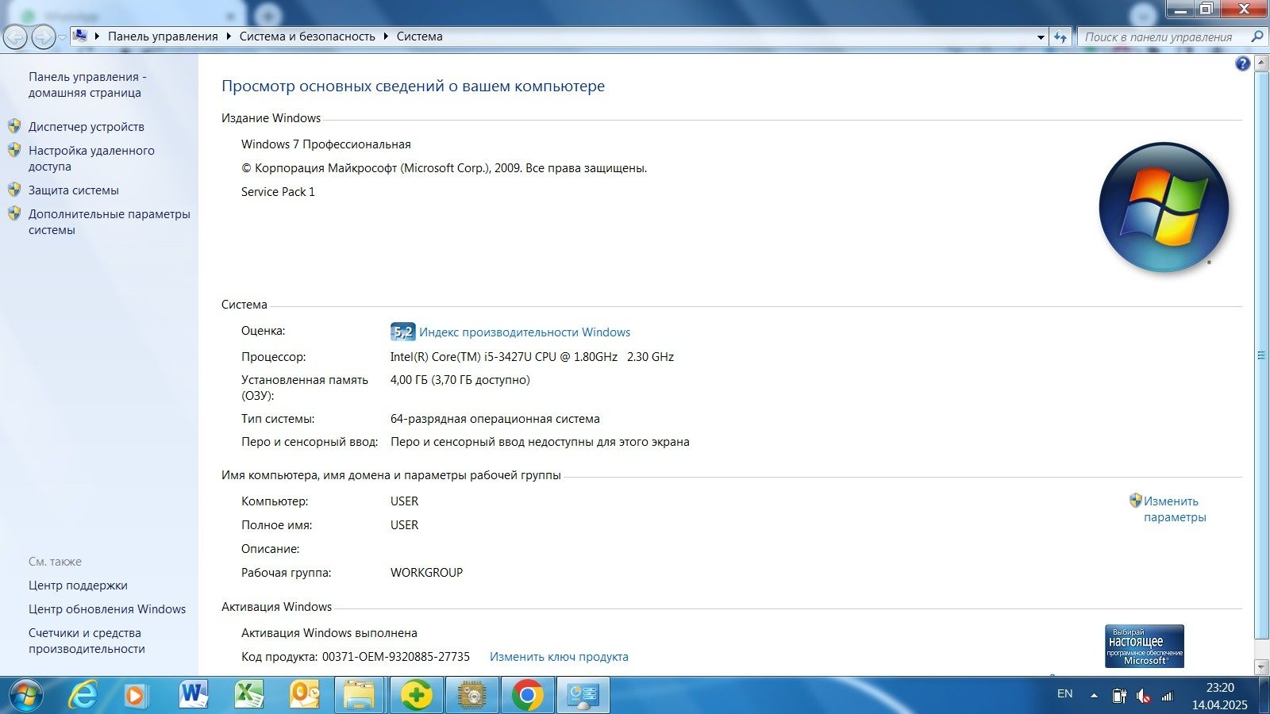
Task: Click the 'Service Pack 1' text
Action: click(x=278, y=192)
